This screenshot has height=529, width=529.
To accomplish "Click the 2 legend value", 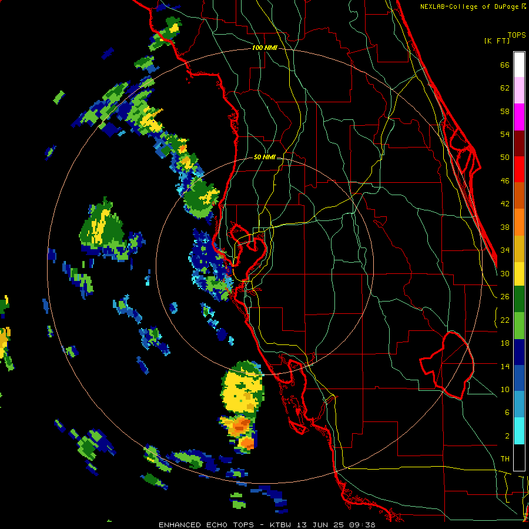I will coord(507,436).
